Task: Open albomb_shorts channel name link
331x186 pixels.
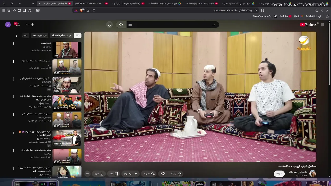Action: coord(298,172)
